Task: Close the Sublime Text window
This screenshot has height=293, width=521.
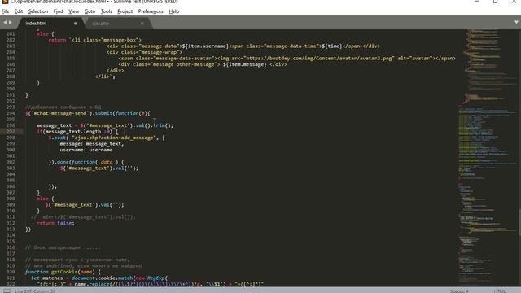Action: tap(514, 2)
